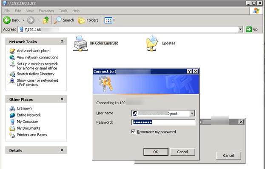Toggle Remember my password checkbox
The image size is (265, 169).
click(133, 132)
